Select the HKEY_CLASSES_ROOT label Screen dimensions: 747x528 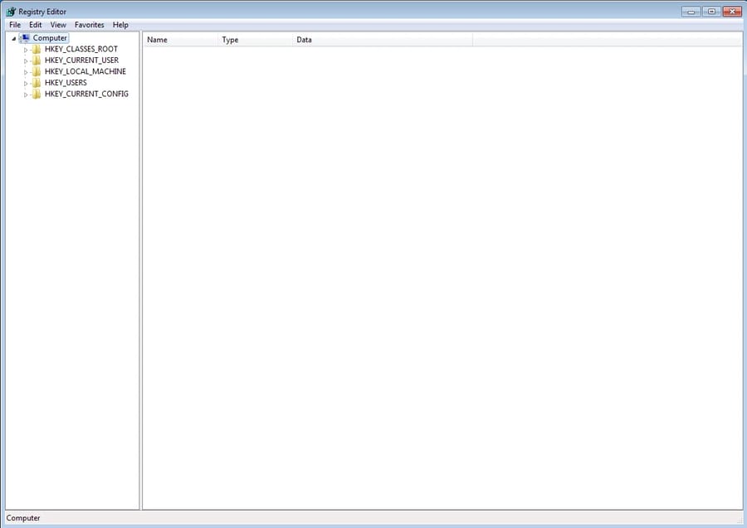tap(81, 49)
